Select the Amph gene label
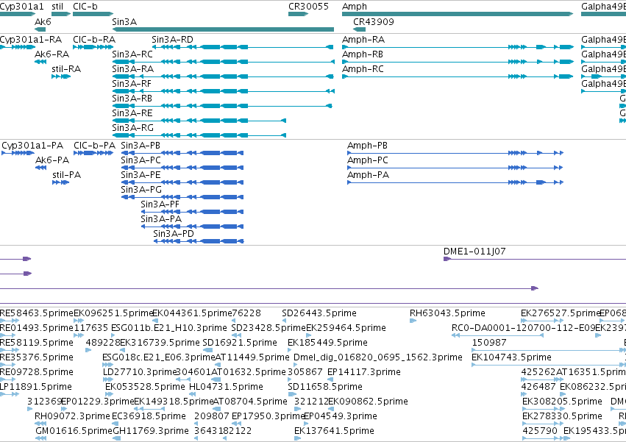 pyautogui.click(x=355, y=7)
